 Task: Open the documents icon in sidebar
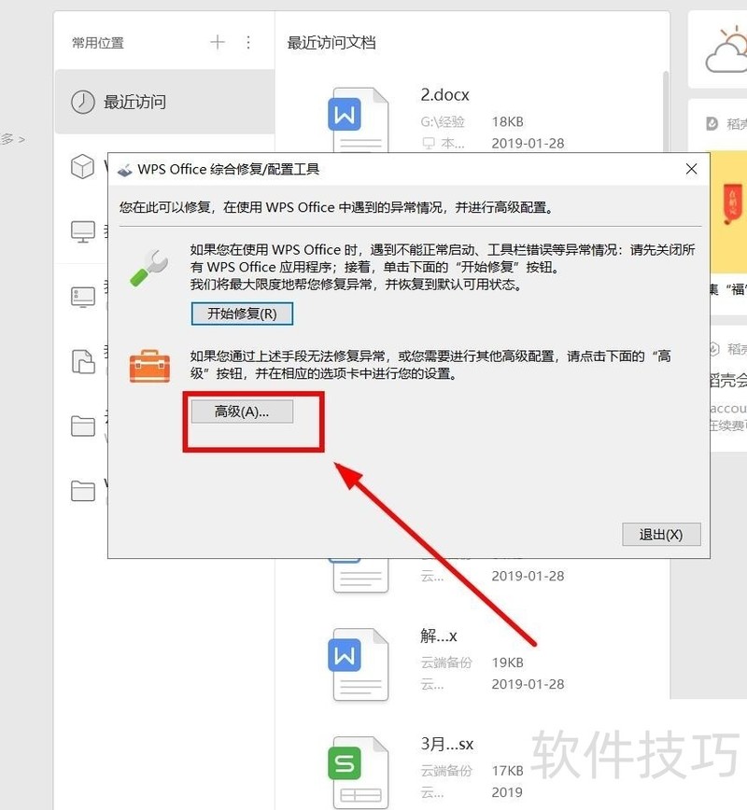point(83,362)
